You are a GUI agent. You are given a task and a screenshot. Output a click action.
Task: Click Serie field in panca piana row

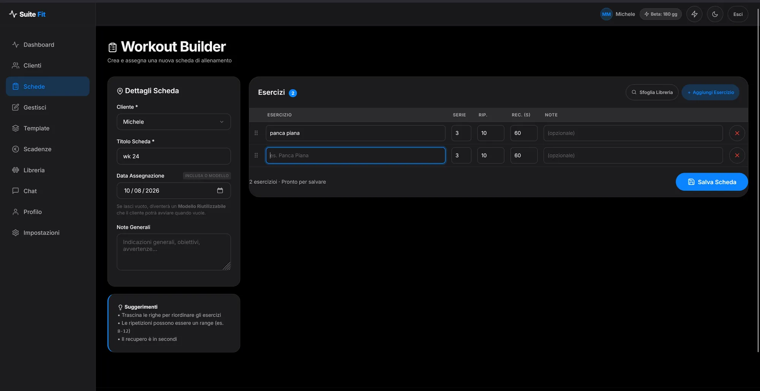pyautogui.click(x=461, y=133)
